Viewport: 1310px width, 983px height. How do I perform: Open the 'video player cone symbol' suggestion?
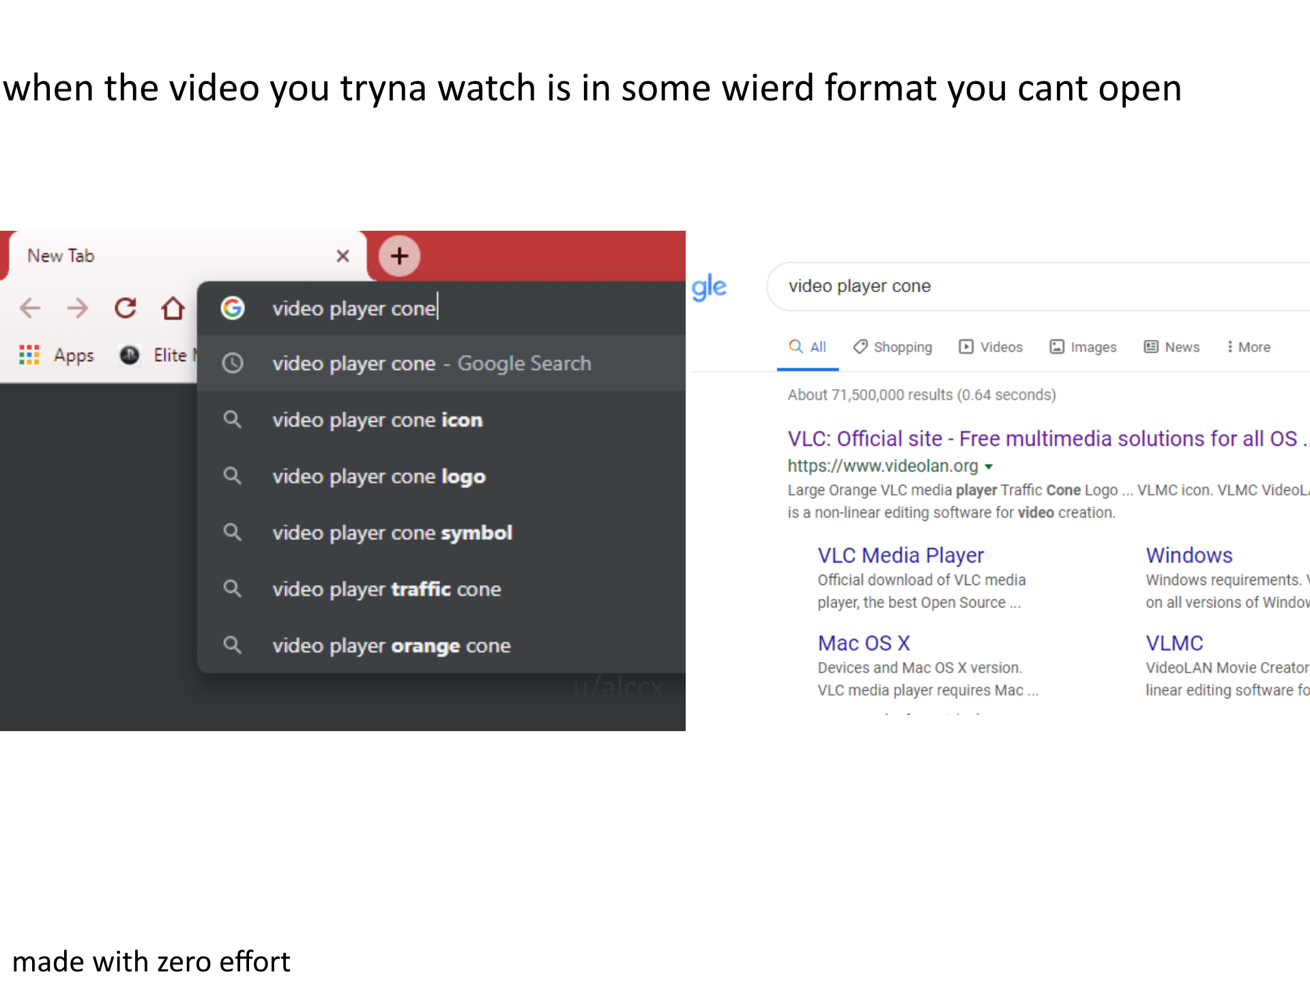coord(392,532)
